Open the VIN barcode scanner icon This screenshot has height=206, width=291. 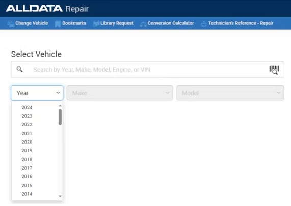tap(274, 70)
